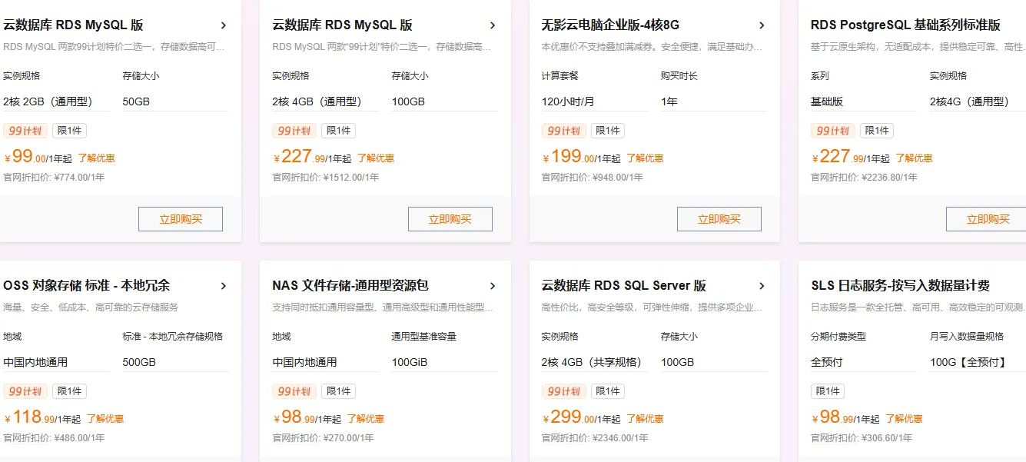
Task: Open NAS 文件存储-通用型资源包 arrow
Action: point(493,285)
